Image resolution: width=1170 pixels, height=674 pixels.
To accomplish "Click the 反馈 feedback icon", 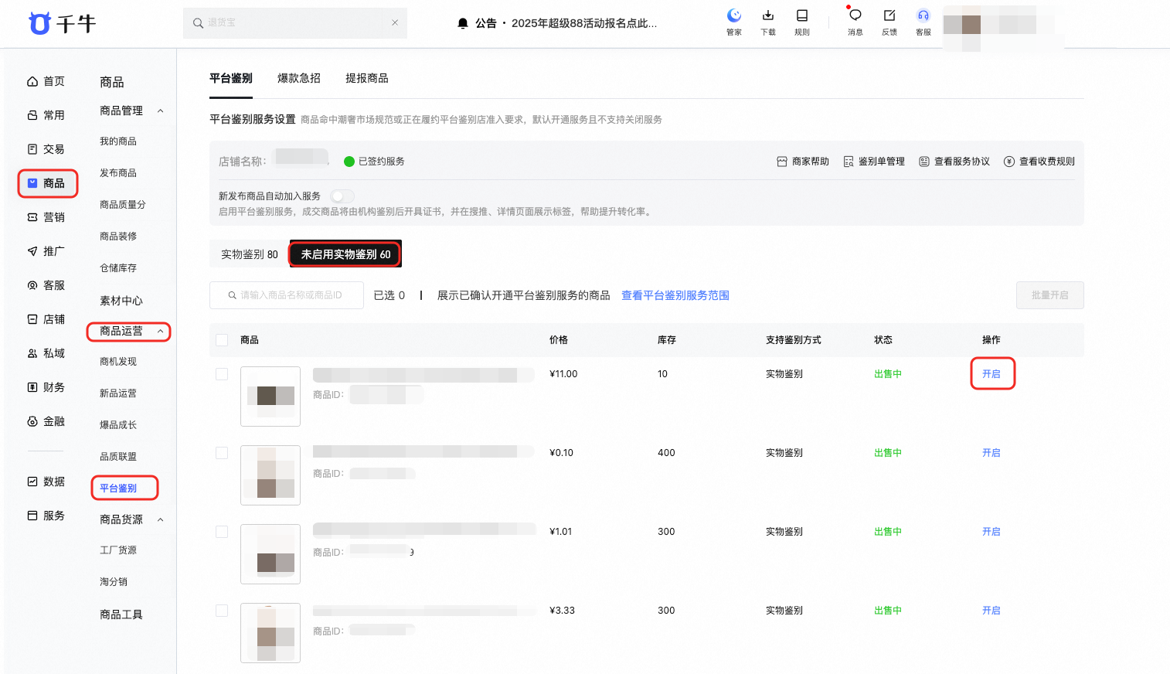I will pos(889,22).
